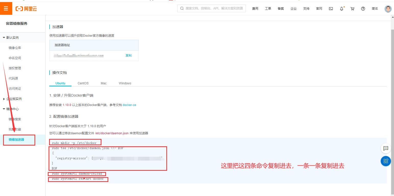Select 镜像加速器 in sidebar
394x196 pixels.
(x=16, y=139)
